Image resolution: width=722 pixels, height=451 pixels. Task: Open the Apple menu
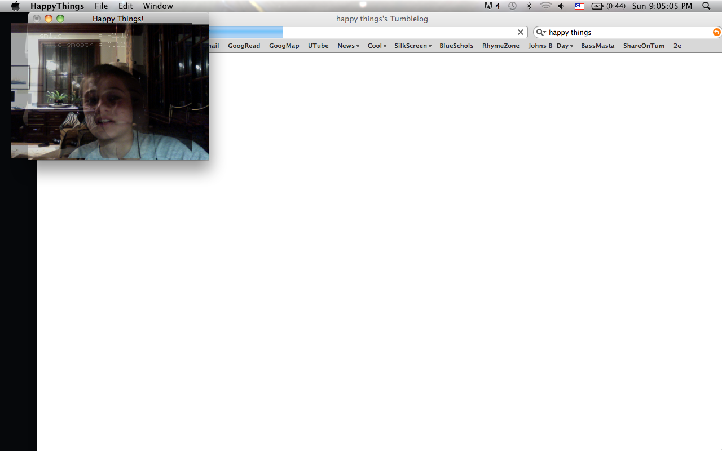[x=15, y=6]
